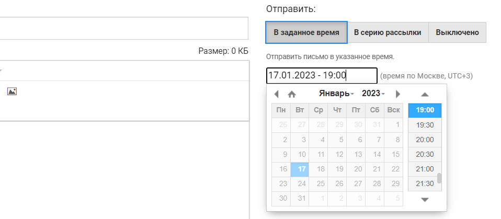Choose 19:30 in the time list
This screenshot has height=219, width=501.
(424, 125)
